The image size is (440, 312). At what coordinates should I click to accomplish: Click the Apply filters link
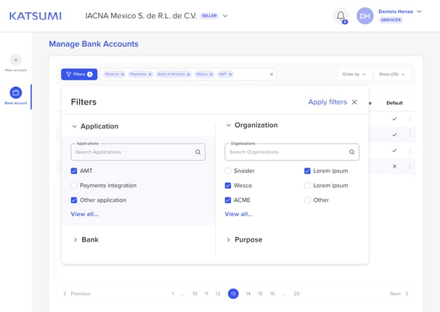tap(327, 102)
